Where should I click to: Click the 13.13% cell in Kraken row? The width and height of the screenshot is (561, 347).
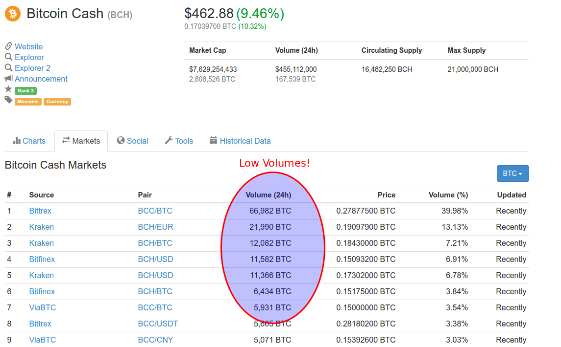pos(455,227)
